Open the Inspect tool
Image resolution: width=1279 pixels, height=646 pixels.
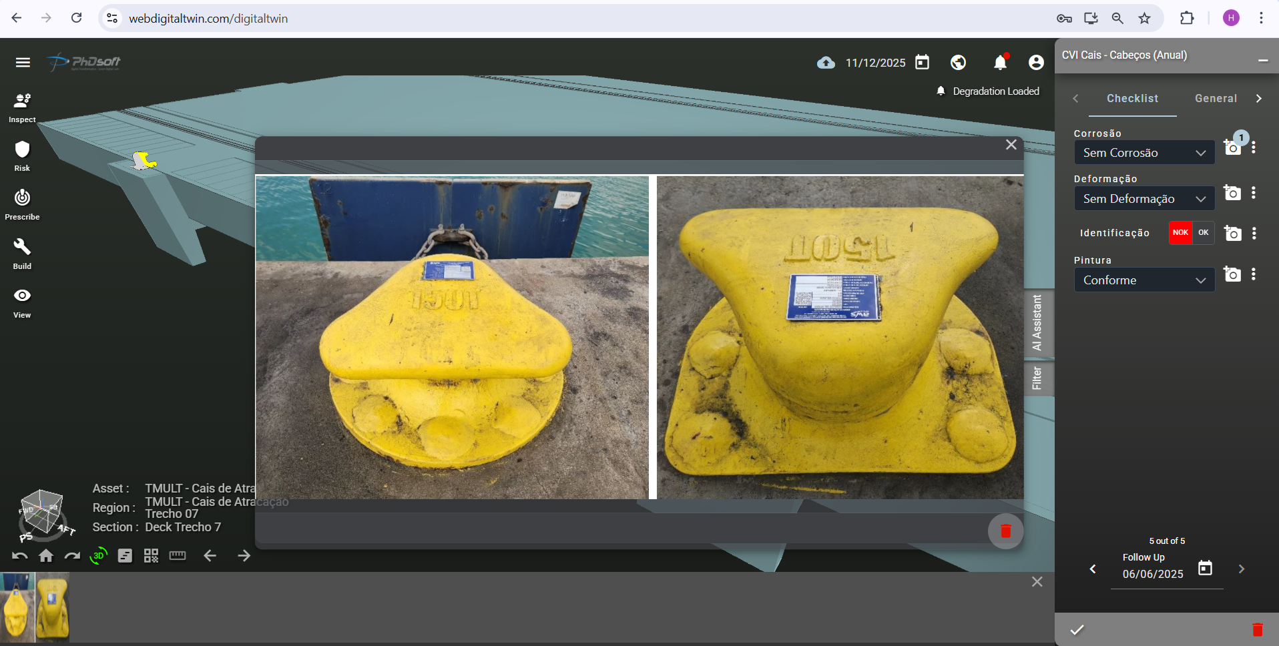[x=22, y=107]
